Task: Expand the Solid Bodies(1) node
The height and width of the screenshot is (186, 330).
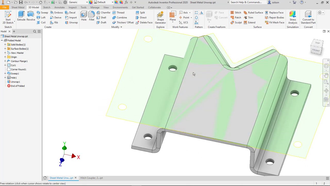Action: coord(5,45)
